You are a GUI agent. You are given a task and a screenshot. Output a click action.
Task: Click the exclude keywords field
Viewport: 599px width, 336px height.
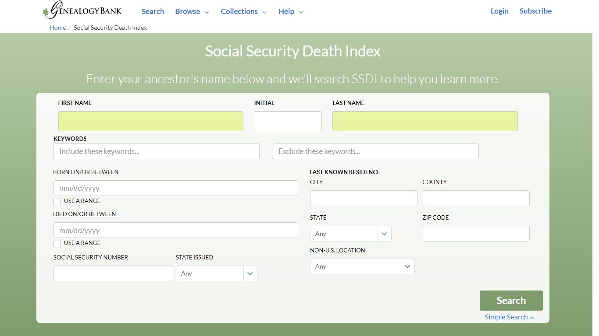coord(375,151)
